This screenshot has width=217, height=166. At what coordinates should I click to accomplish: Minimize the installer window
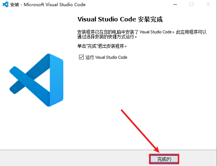point(175,4)
